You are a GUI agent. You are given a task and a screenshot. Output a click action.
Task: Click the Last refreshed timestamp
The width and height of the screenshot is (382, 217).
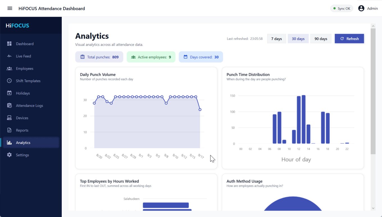245,39
